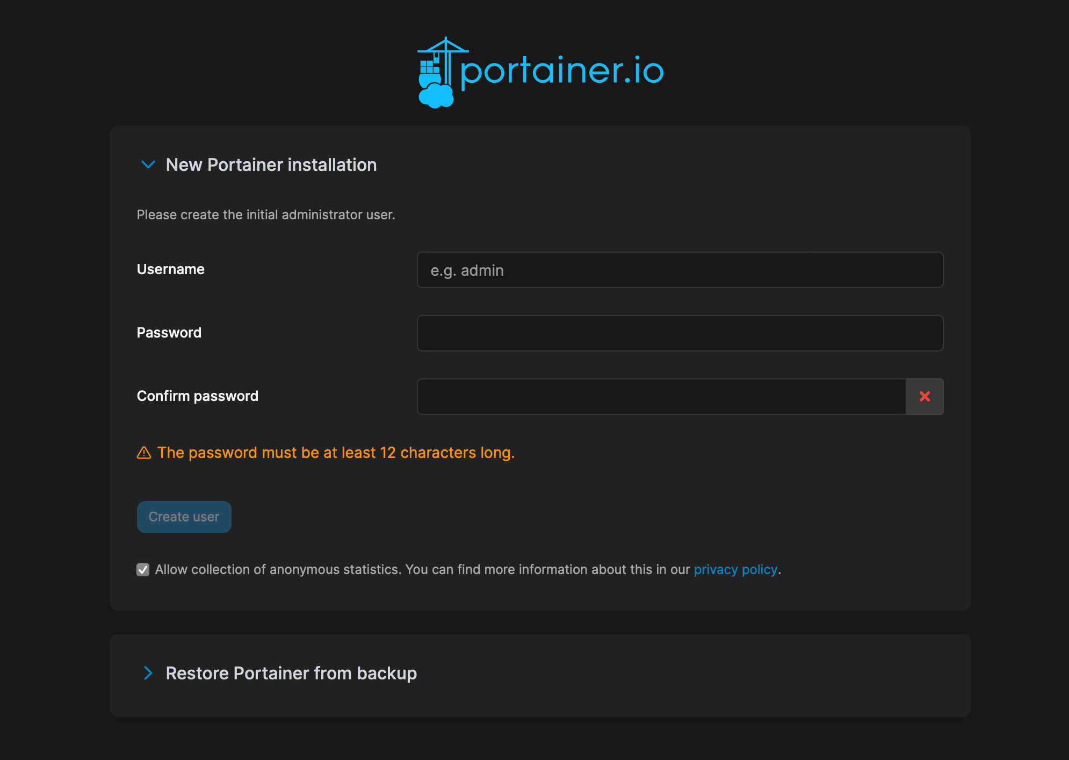Click the orange warning triangle icon

coord(144,453)
